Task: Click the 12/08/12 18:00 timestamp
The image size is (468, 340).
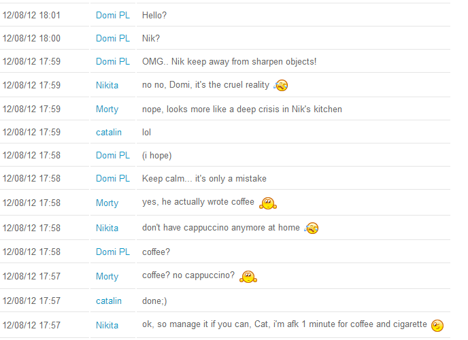Action: click(31, 38)
